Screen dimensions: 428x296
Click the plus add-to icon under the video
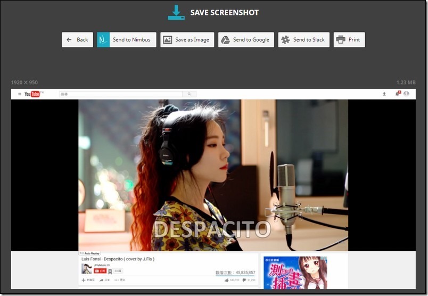(84, 280)
